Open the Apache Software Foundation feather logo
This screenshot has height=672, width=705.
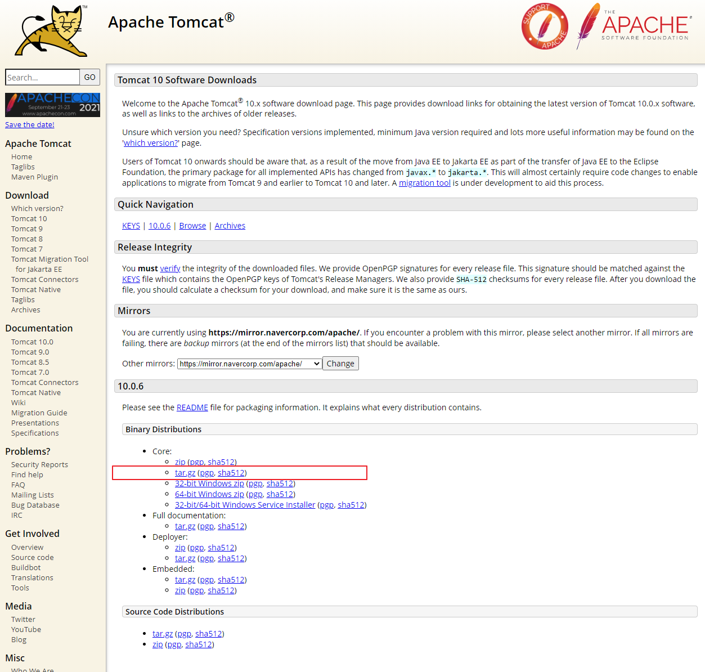pyautogui.click(x=633, y=26)
